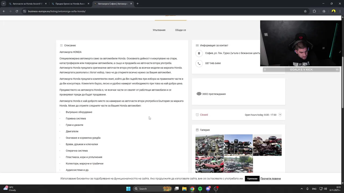Click the Спирачна система list item
This screenshot has height=193, width=344.
77,151
